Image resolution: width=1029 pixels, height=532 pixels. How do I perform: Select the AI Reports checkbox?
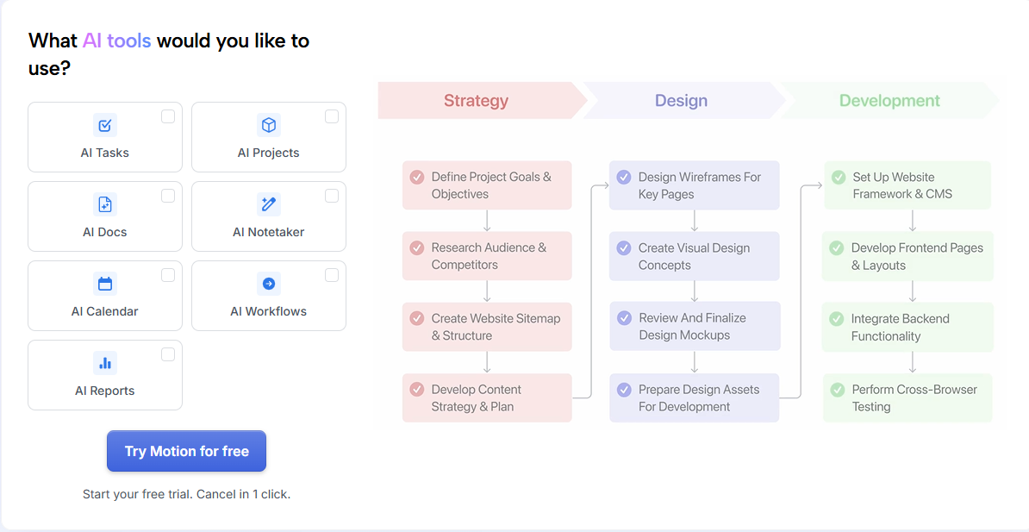[x=168, y=354]
